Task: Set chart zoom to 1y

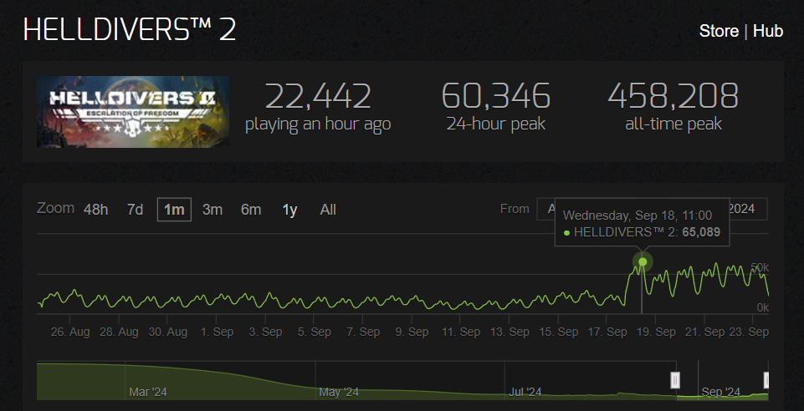Action: pos(289,210)
